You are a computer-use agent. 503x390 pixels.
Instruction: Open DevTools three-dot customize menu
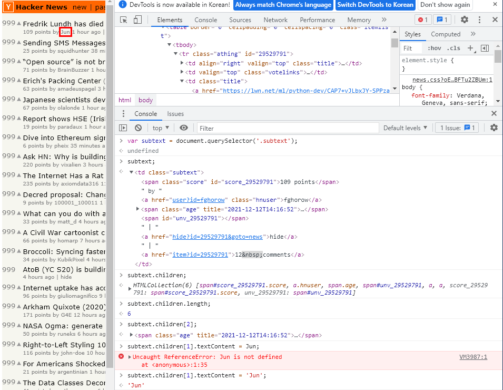[479, 20]
